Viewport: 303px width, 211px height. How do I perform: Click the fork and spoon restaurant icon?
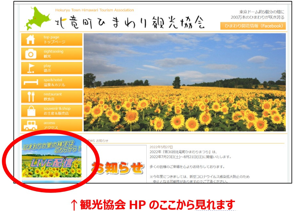pyautogui.click(x=31, y=97)
